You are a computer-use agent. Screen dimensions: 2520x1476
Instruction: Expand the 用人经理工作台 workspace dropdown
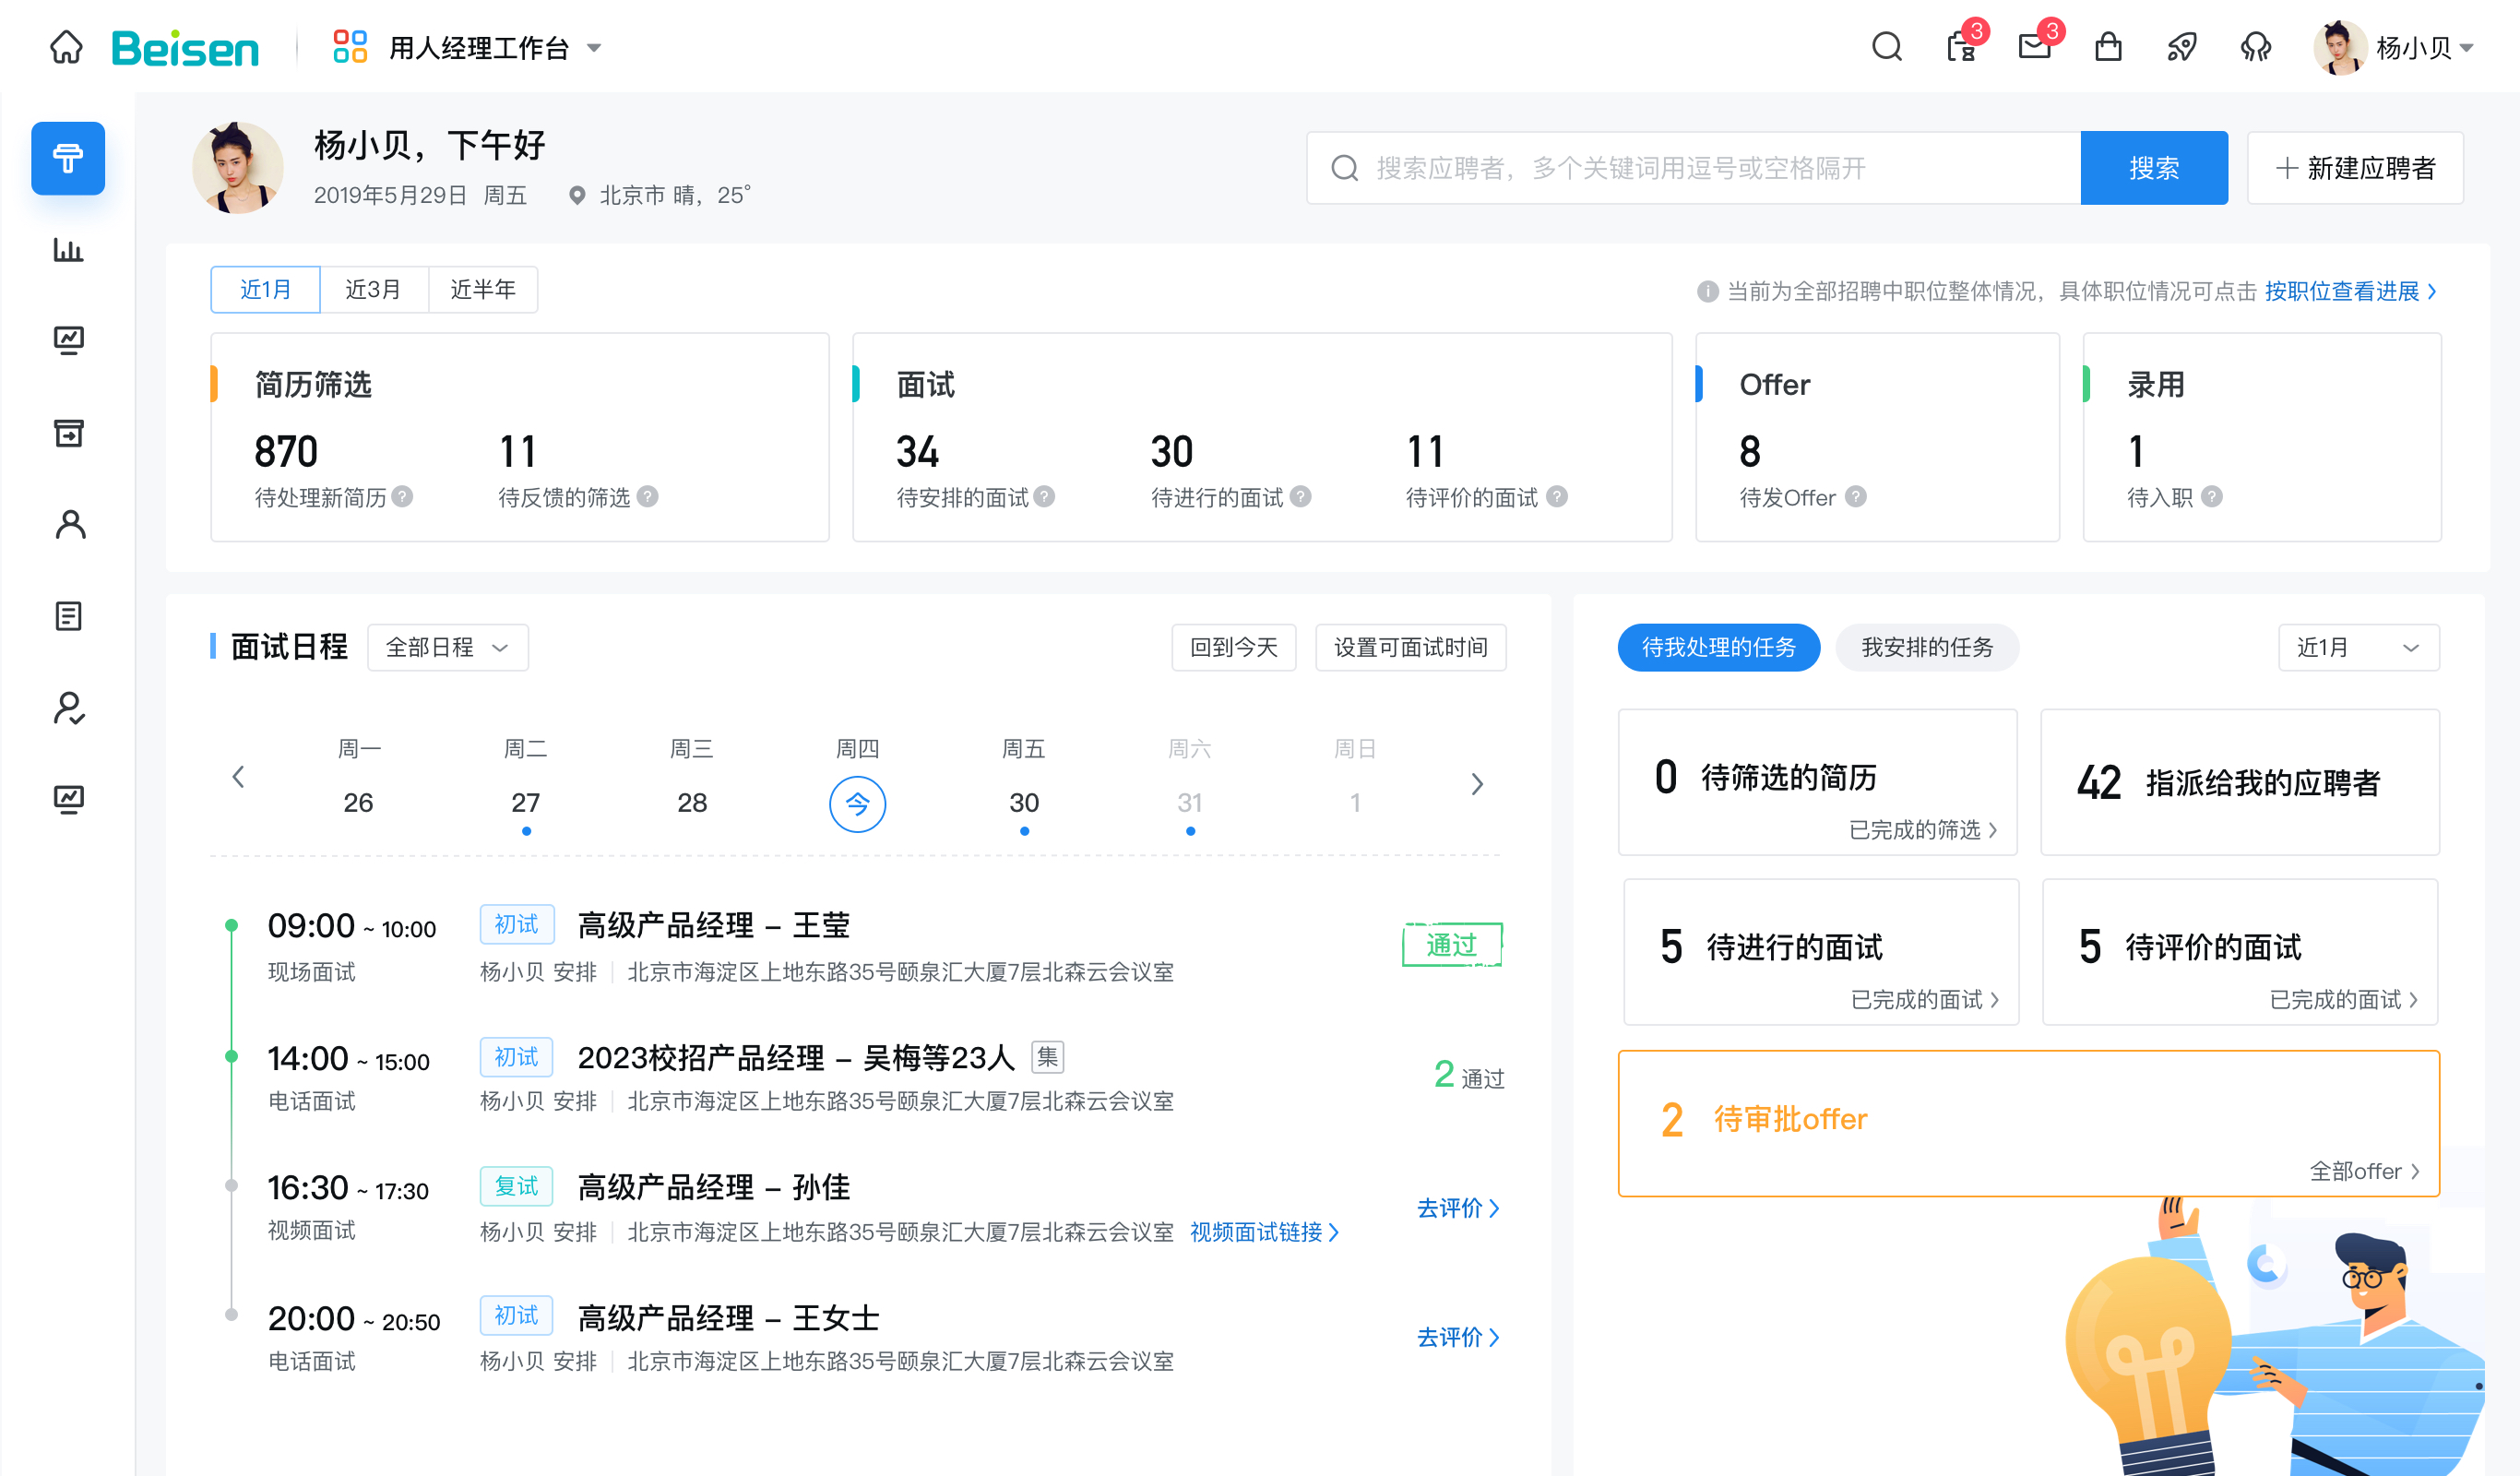(594, 48)
